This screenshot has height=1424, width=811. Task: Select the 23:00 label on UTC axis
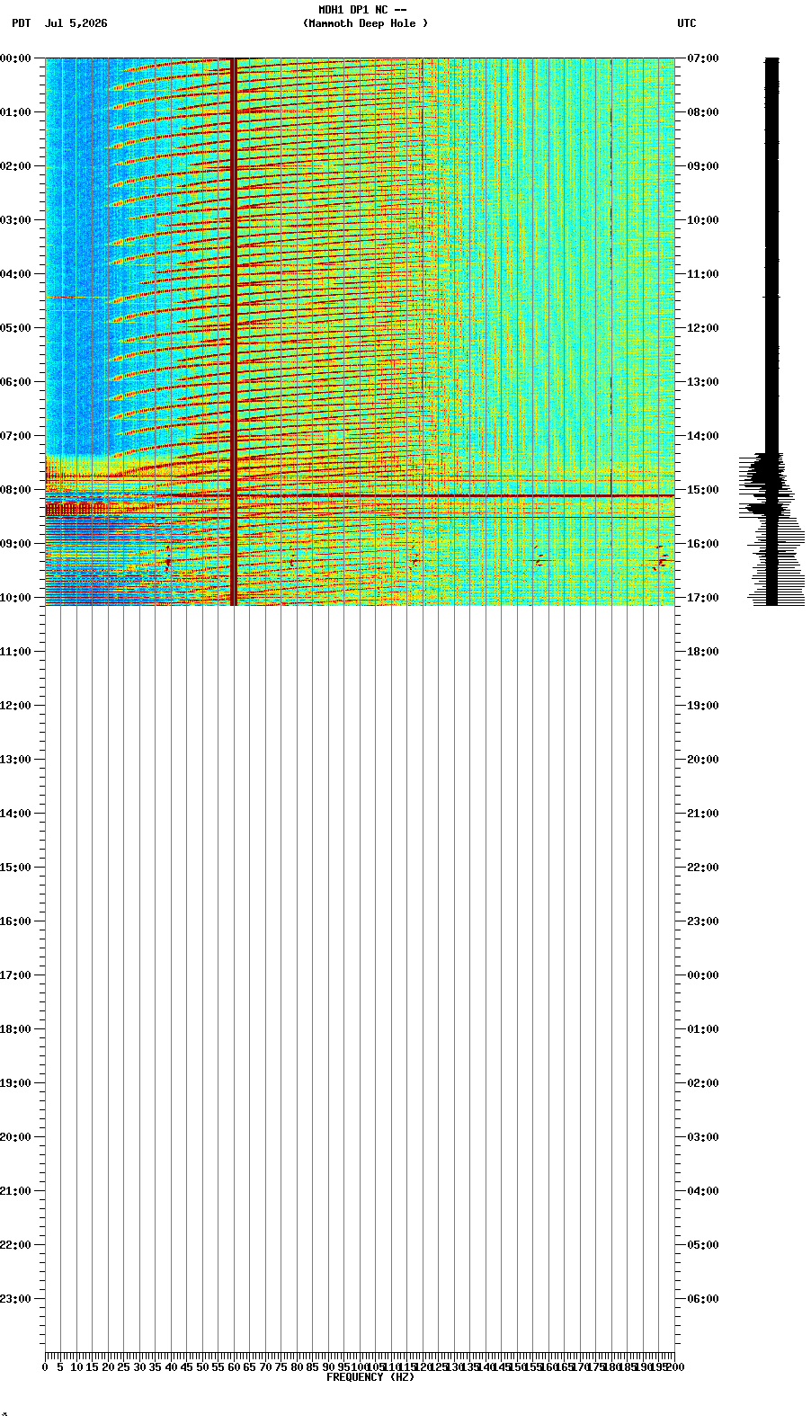703,921
